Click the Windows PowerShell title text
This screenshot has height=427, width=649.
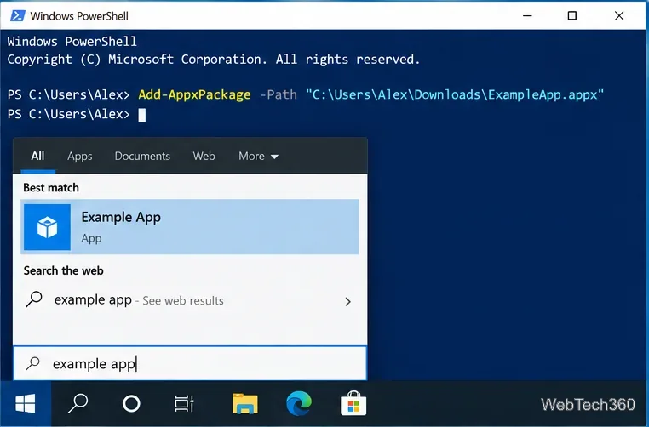tap(79, 16)
